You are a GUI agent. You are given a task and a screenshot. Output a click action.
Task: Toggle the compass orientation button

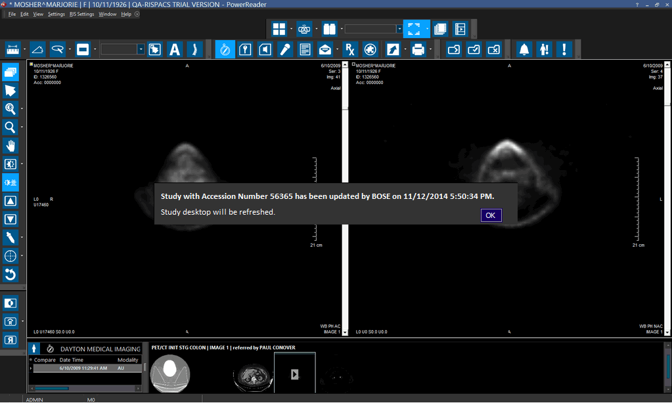[225, 49]
